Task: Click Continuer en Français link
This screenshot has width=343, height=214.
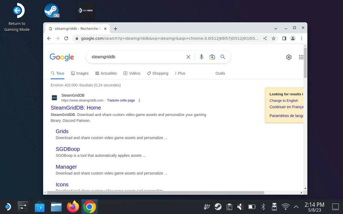Action: pyautogui.click(x=286, y=107)
